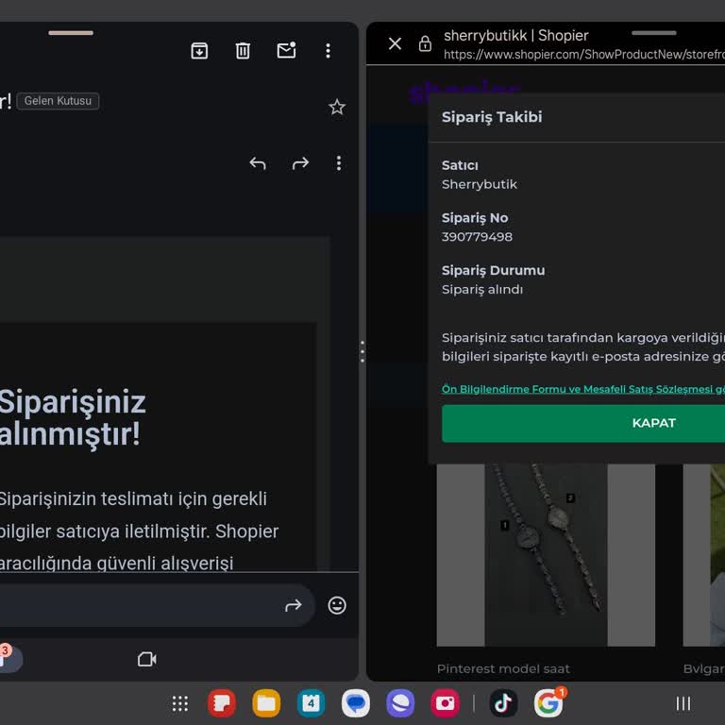Select Sipariş Takibi dialog title
The image size is (725, 725).
coord(492,117)
